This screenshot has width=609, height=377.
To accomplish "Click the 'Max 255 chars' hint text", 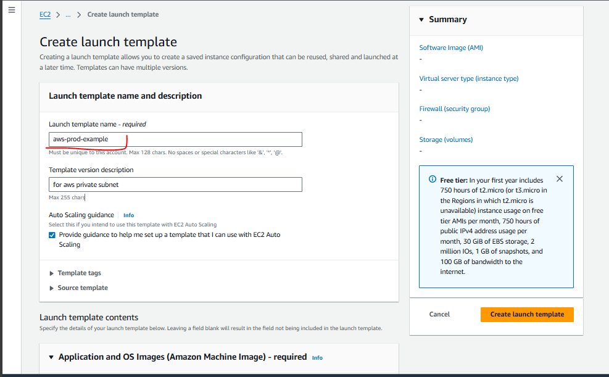I will pyautogui.click(x=67, y=197).
